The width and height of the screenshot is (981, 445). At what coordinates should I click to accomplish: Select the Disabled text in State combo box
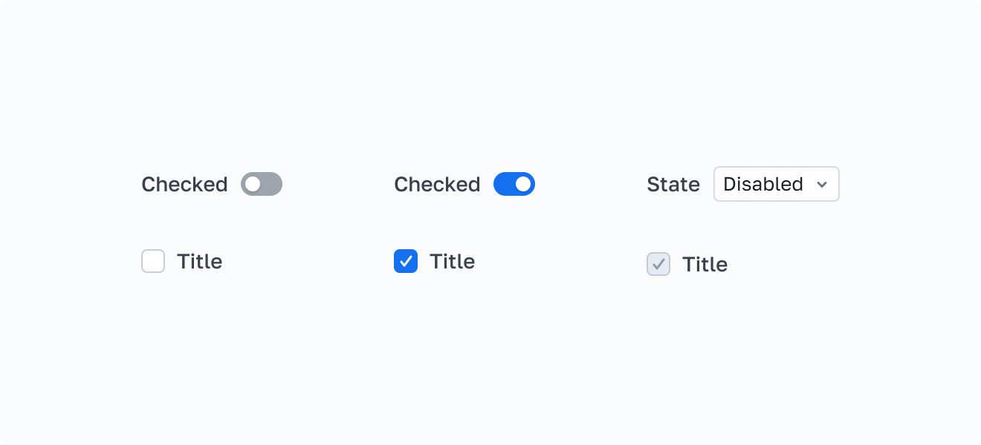click(763, 184)
